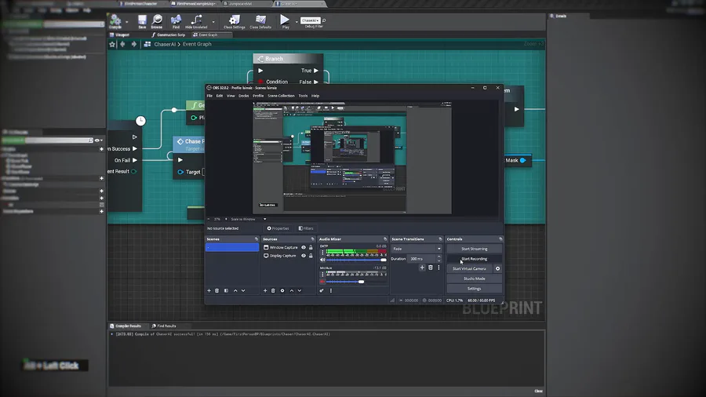The image size is (706, 397).
Task: Click the favorites star in the graph bar
Action: click(x=112, y=44)
